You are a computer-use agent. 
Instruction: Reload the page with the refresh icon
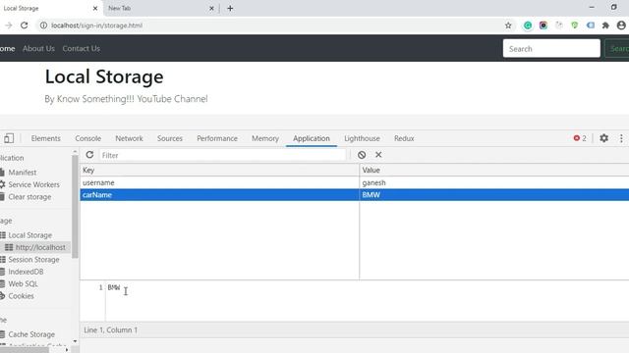24,25
